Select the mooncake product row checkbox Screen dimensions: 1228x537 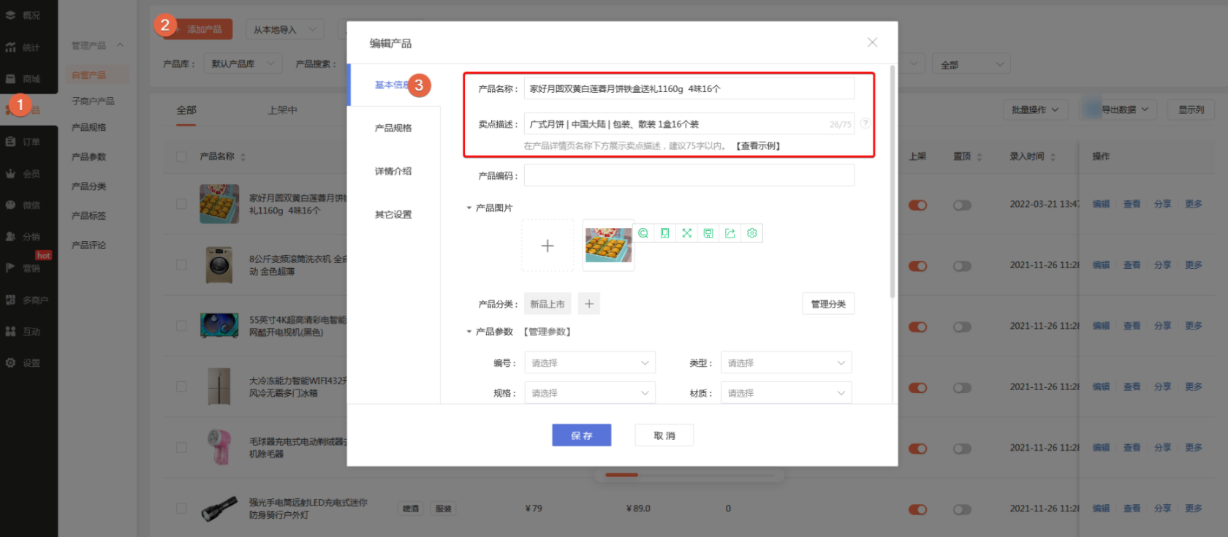(181, 204)
